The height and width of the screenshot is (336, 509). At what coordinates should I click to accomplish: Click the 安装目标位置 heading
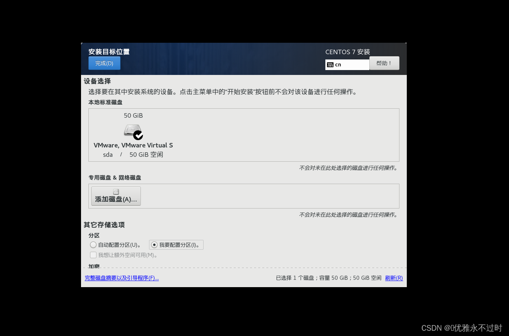[x=109, y=52]
